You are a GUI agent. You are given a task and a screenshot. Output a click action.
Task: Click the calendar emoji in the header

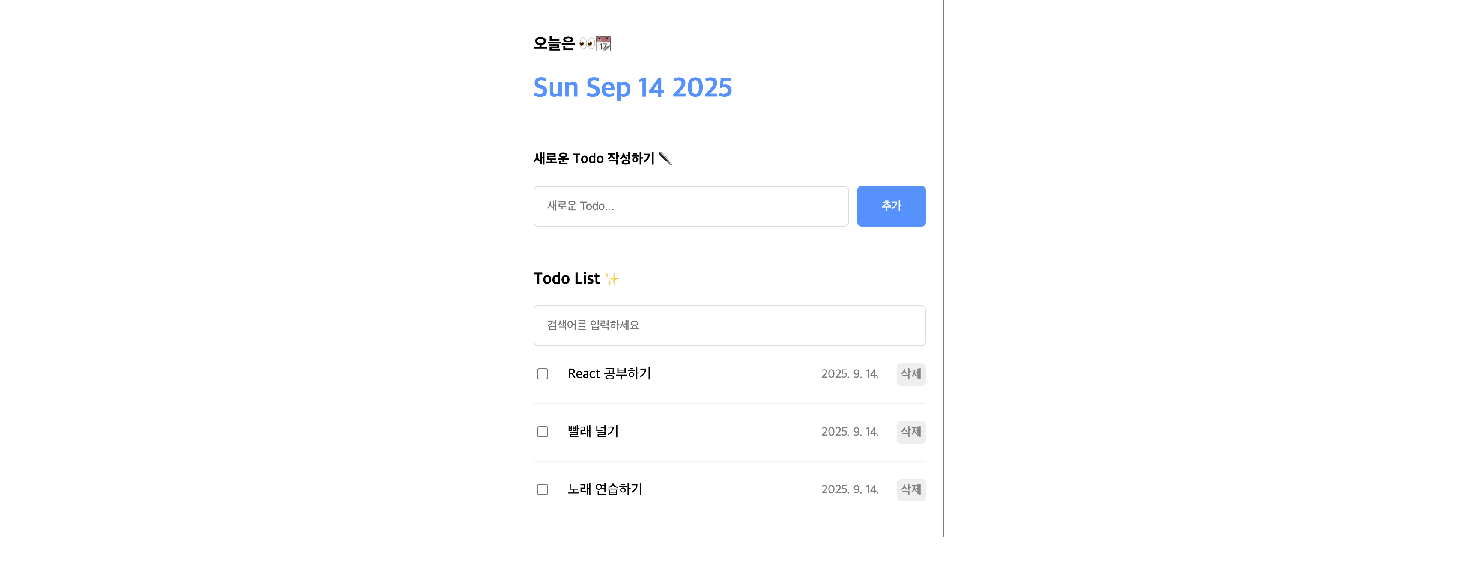604,43
